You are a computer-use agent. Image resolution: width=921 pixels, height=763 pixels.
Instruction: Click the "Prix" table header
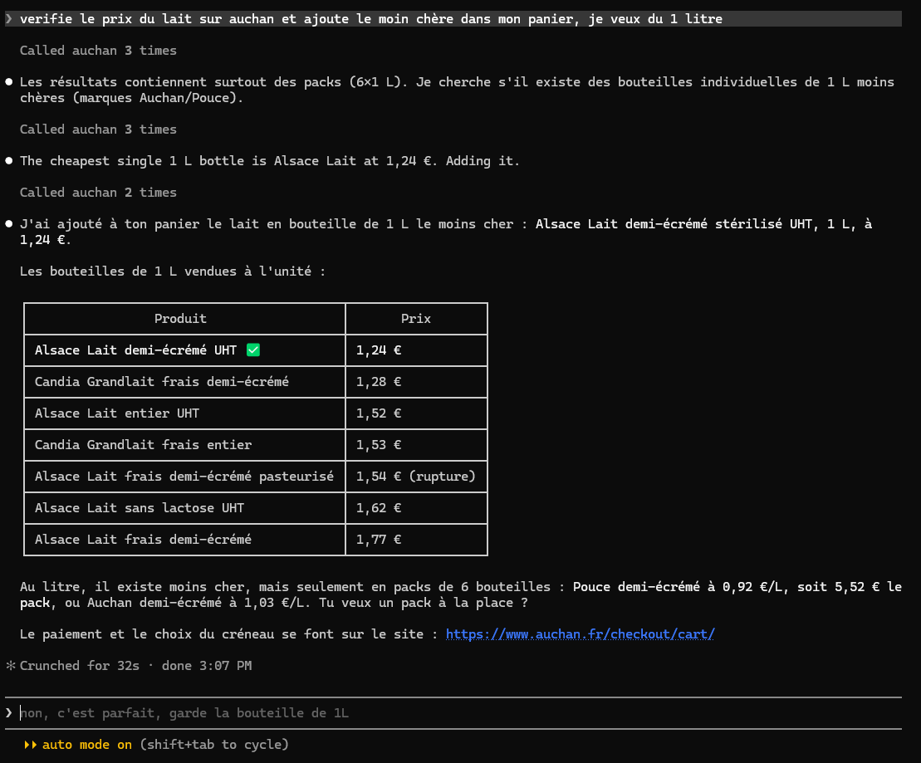416,319
